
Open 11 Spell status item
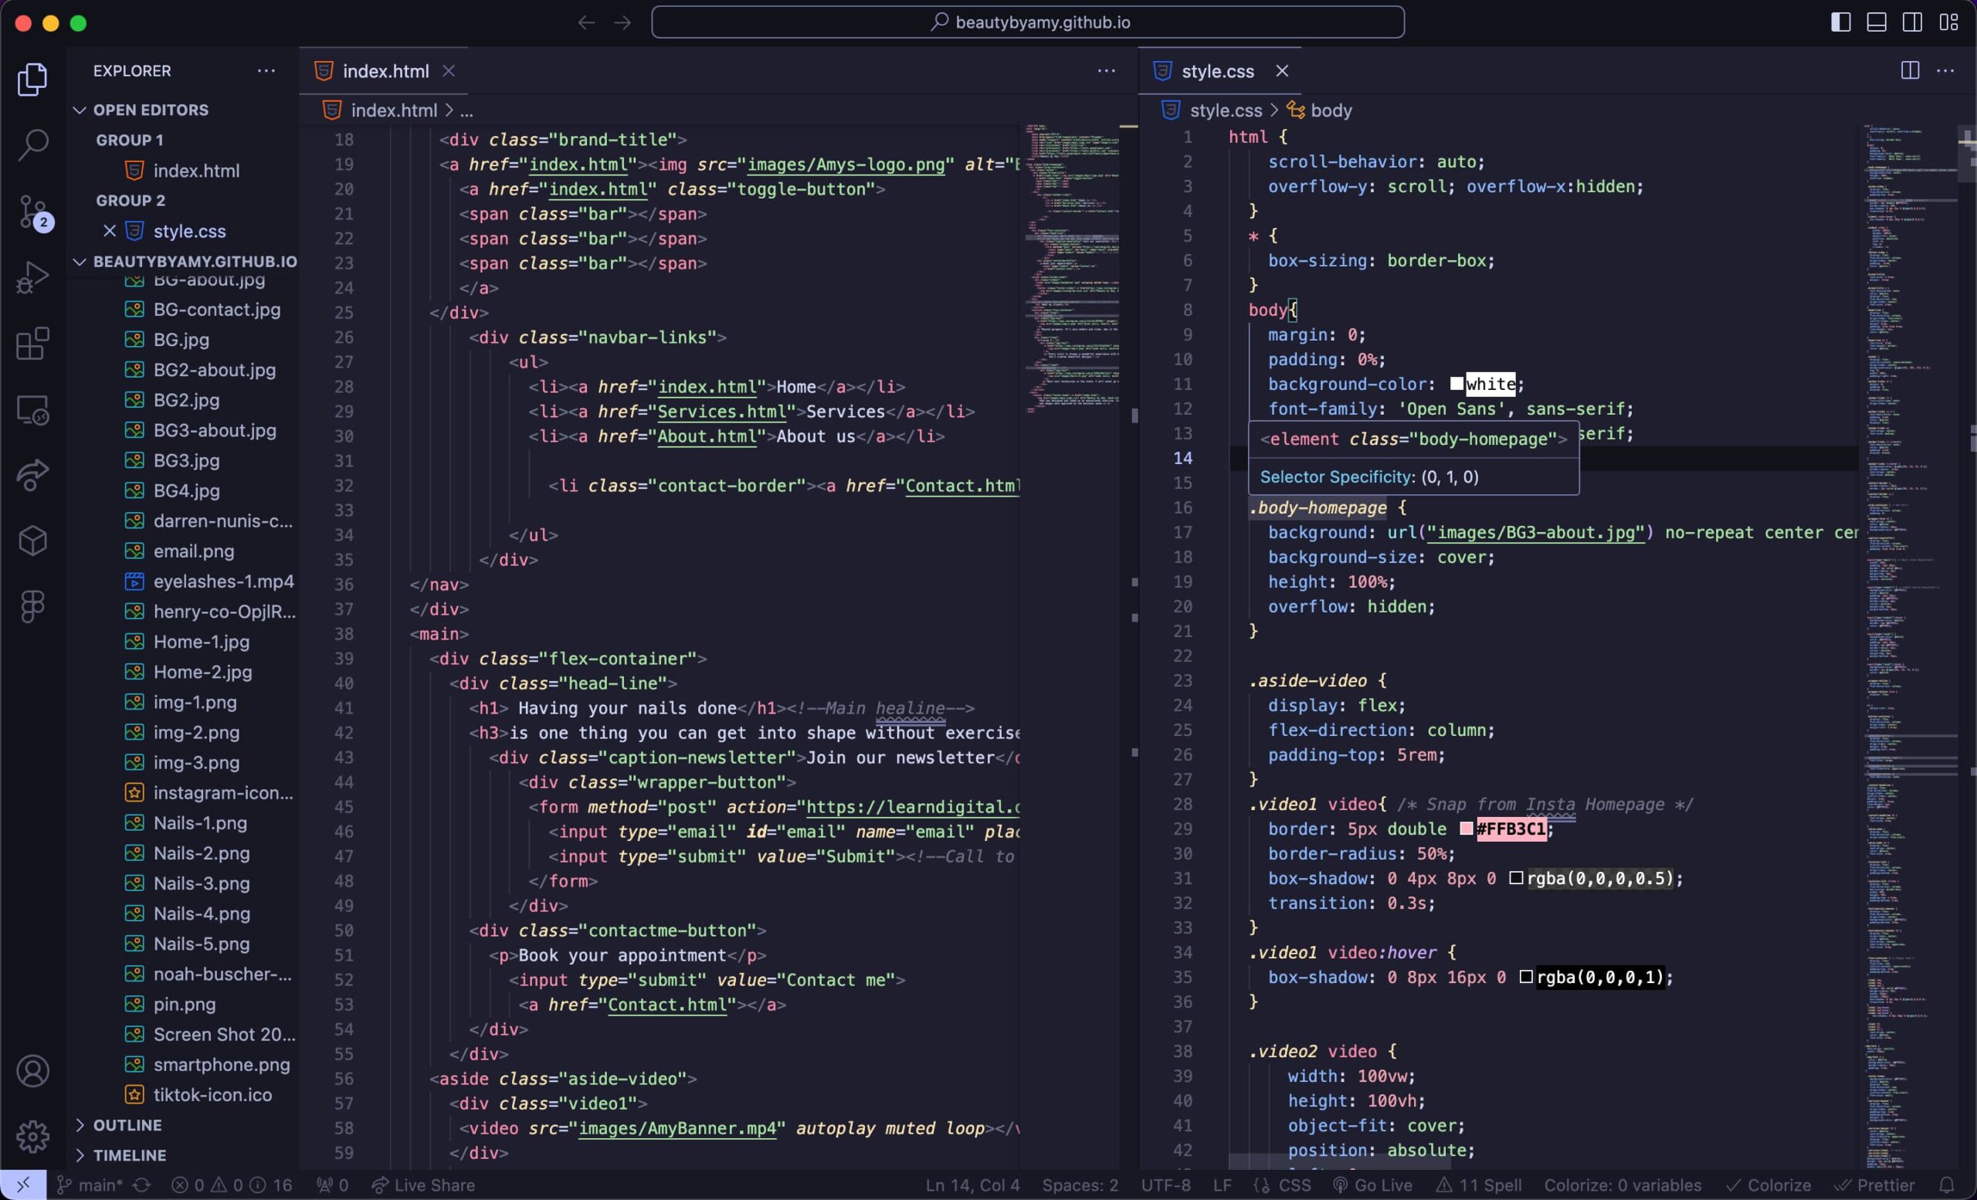click(x=1480, y=1185)
